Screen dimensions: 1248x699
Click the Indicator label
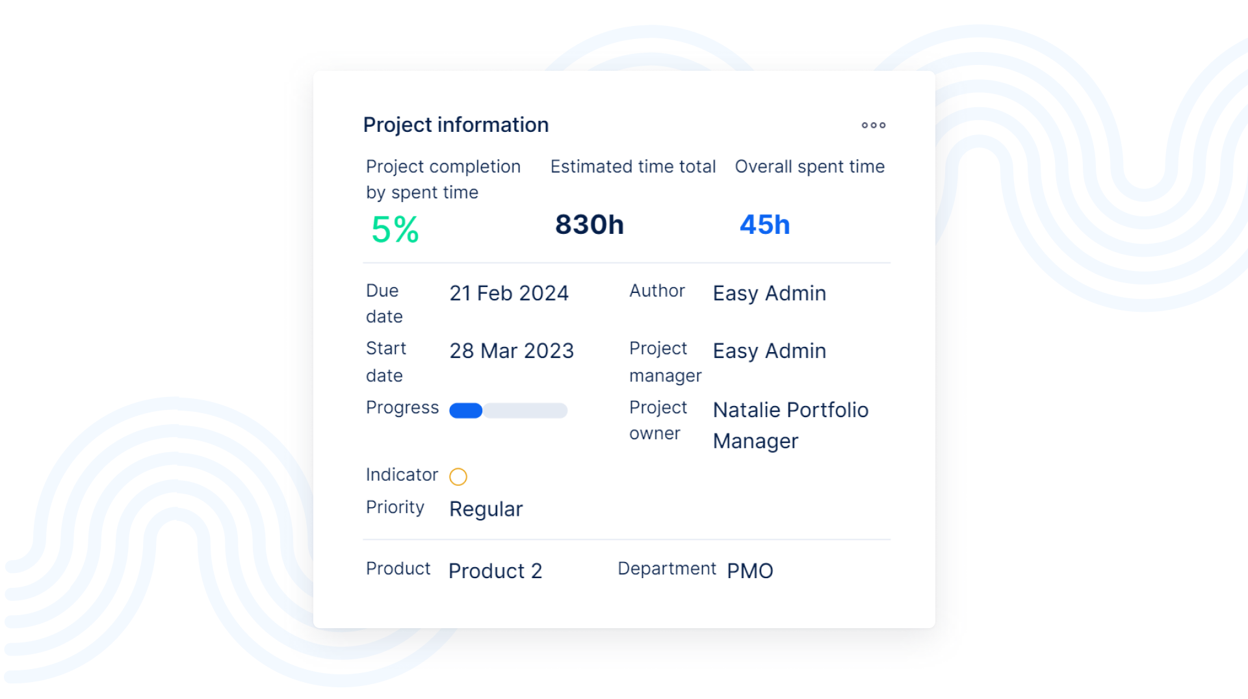[x=402, y=475]
